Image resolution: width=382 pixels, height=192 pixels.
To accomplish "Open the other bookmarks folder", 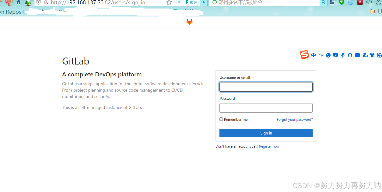I will [376, 12].
